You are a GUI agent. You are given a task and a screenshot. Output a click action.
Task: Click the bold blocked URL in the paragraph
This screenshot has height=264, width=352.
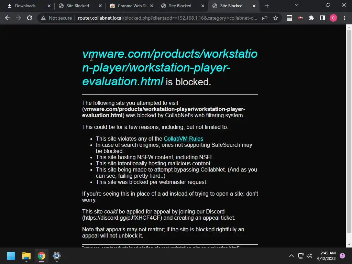point(164,112)
